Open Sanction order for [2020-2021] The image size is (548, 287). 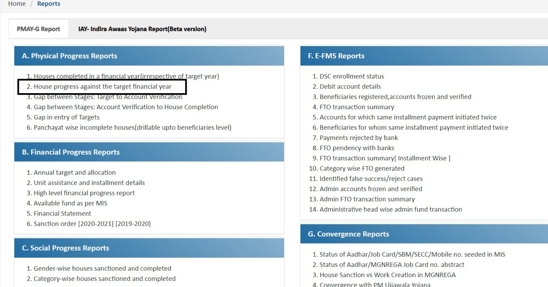coord(96,224)
